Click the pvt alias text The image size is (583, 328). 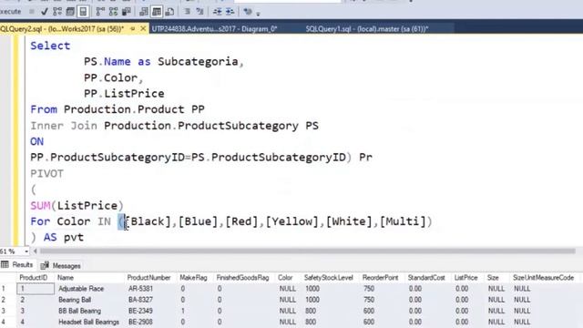click(x=74, y=238)
